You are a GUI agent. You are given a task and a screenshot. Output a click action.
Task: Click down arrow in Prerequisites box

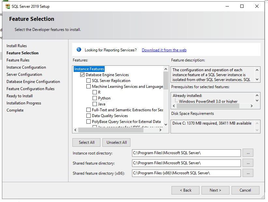tap(257, 101)
